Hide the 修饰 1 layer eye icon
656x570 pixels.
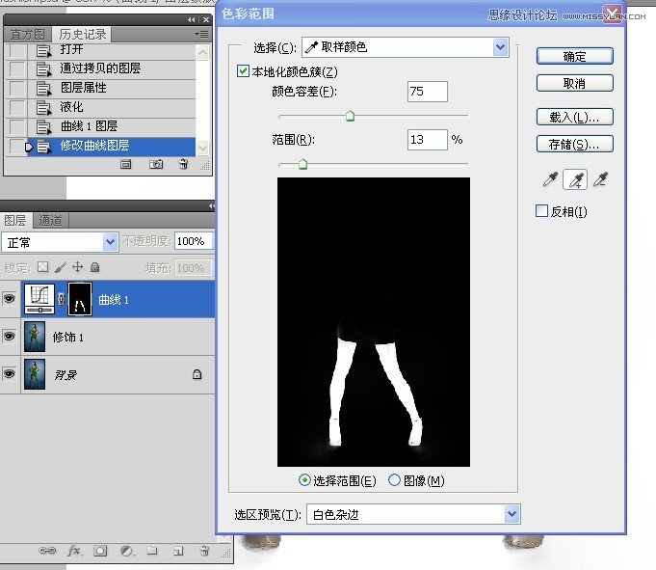pos(10,337)
